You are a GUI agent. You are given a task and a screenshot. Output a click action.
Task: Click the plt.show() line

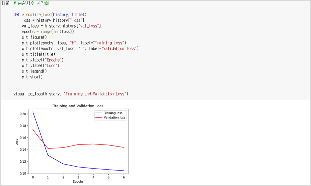(x=32, y=77)
